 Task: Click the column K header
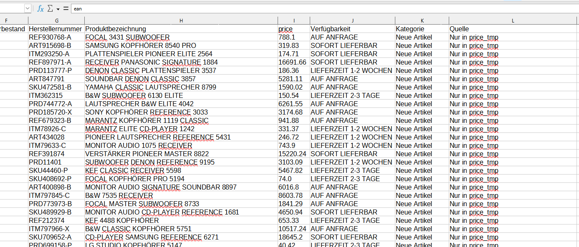click(422, 21)
